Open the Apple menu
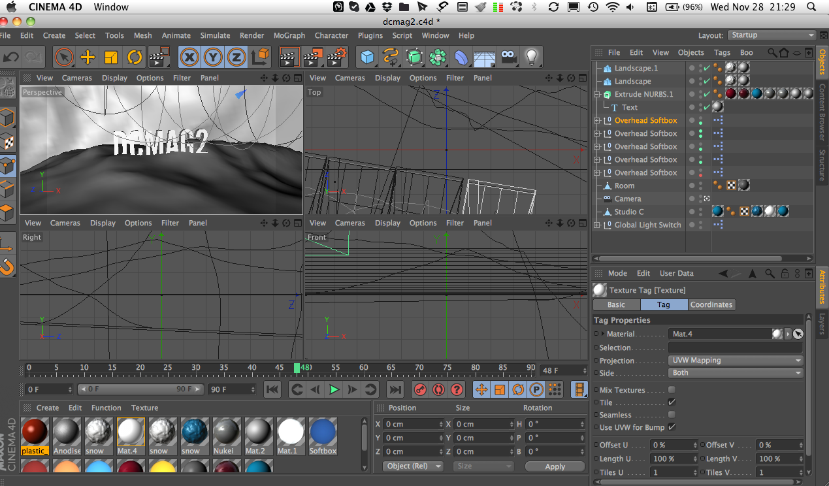This screenshot has width=829, height=486. click(11, 7)
